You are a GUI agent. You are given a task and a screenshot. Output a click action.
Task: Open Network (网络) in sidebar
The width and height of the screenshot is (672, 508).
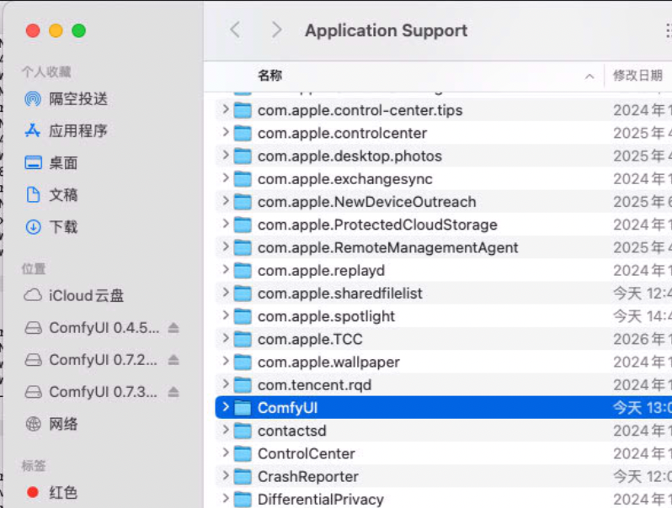[x=63, y=423]
